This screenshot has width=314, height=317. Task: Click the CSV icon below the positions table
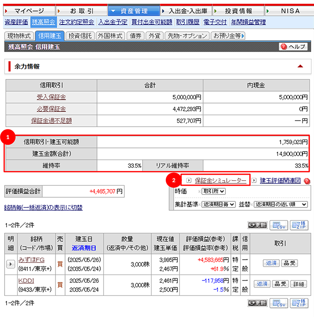[280, 303]
